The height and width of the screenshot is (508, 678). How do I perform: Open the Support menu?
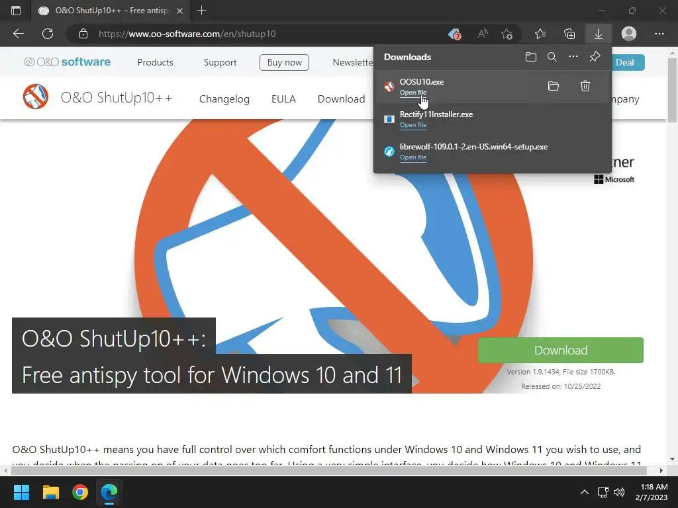(x=220, y=62)
